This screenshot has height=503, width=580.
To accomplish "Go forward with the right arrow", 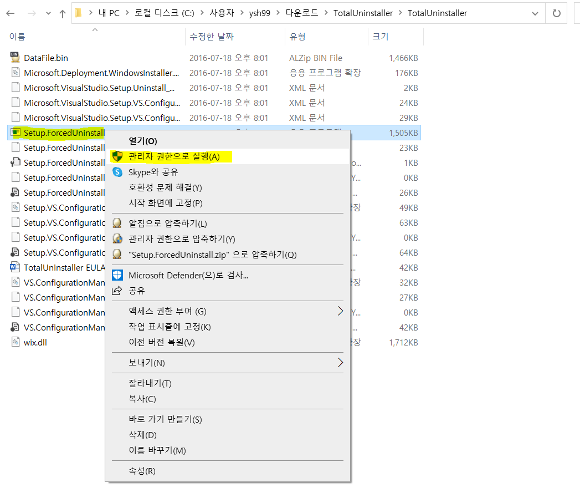I will 32,13.
